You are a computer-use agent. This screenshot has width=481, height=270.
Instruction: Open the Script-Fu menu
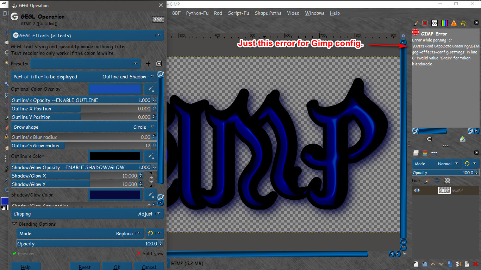point(238,13)
